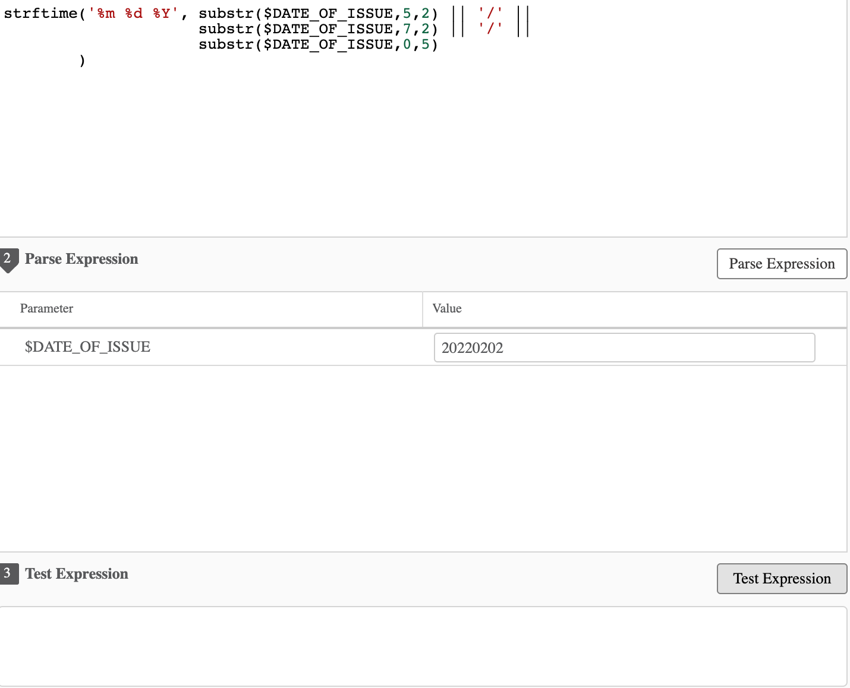Select the $DATE_OF_ISSUE parameter name cell
Screen dimensions: 850x688
click(87, 347)
